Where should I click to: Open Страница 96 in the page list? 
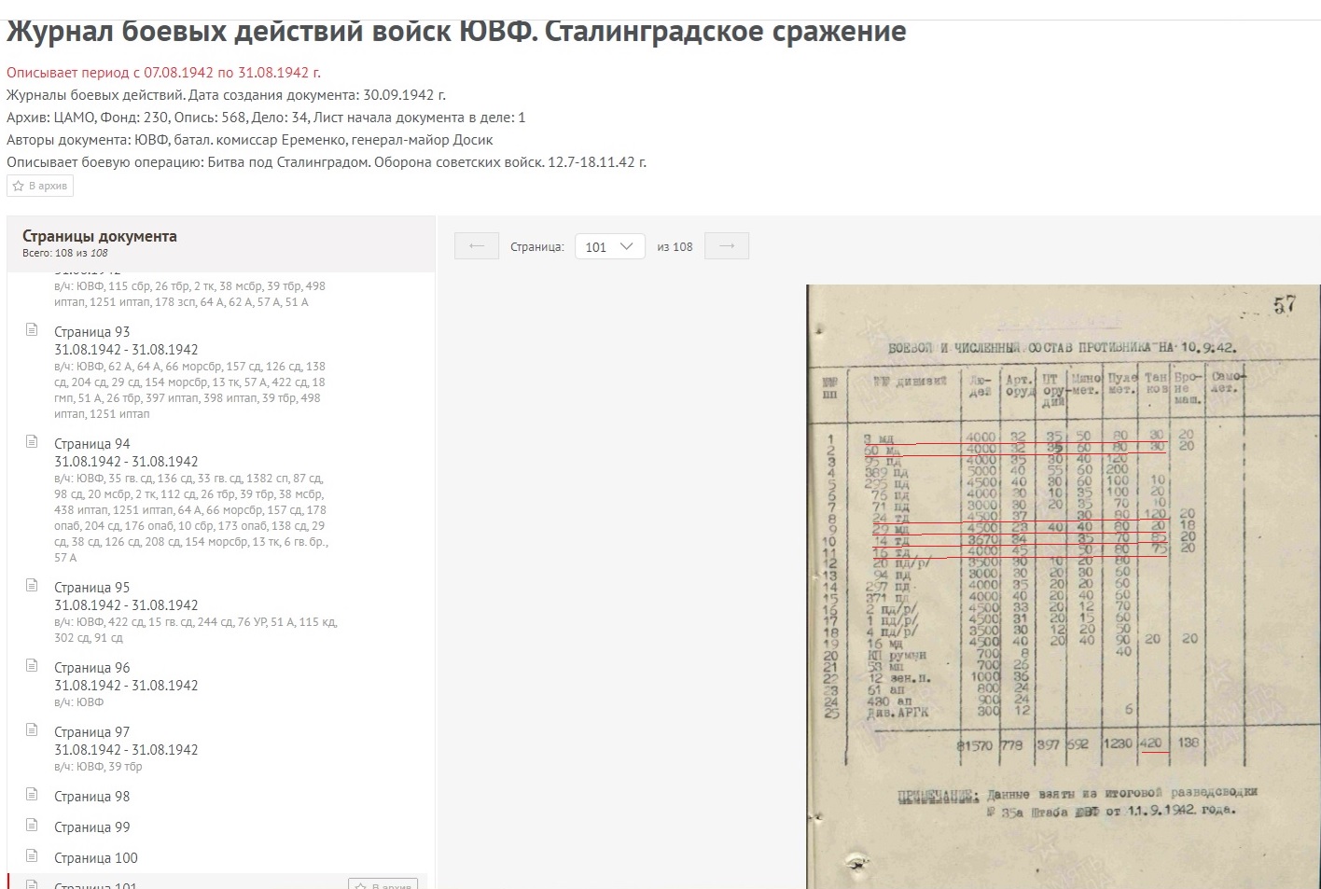(92, 668)
